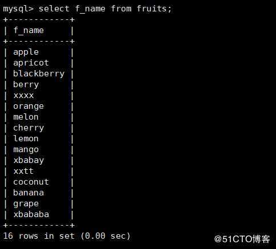Click the xxtt entry
Image resolution: width=276 pixels, height=249 pixels.
23,172
